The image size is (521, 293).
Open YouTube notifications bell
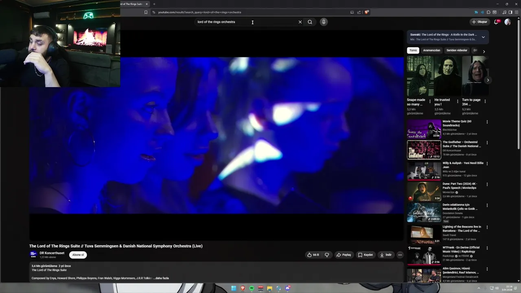(x=496, y=22)
